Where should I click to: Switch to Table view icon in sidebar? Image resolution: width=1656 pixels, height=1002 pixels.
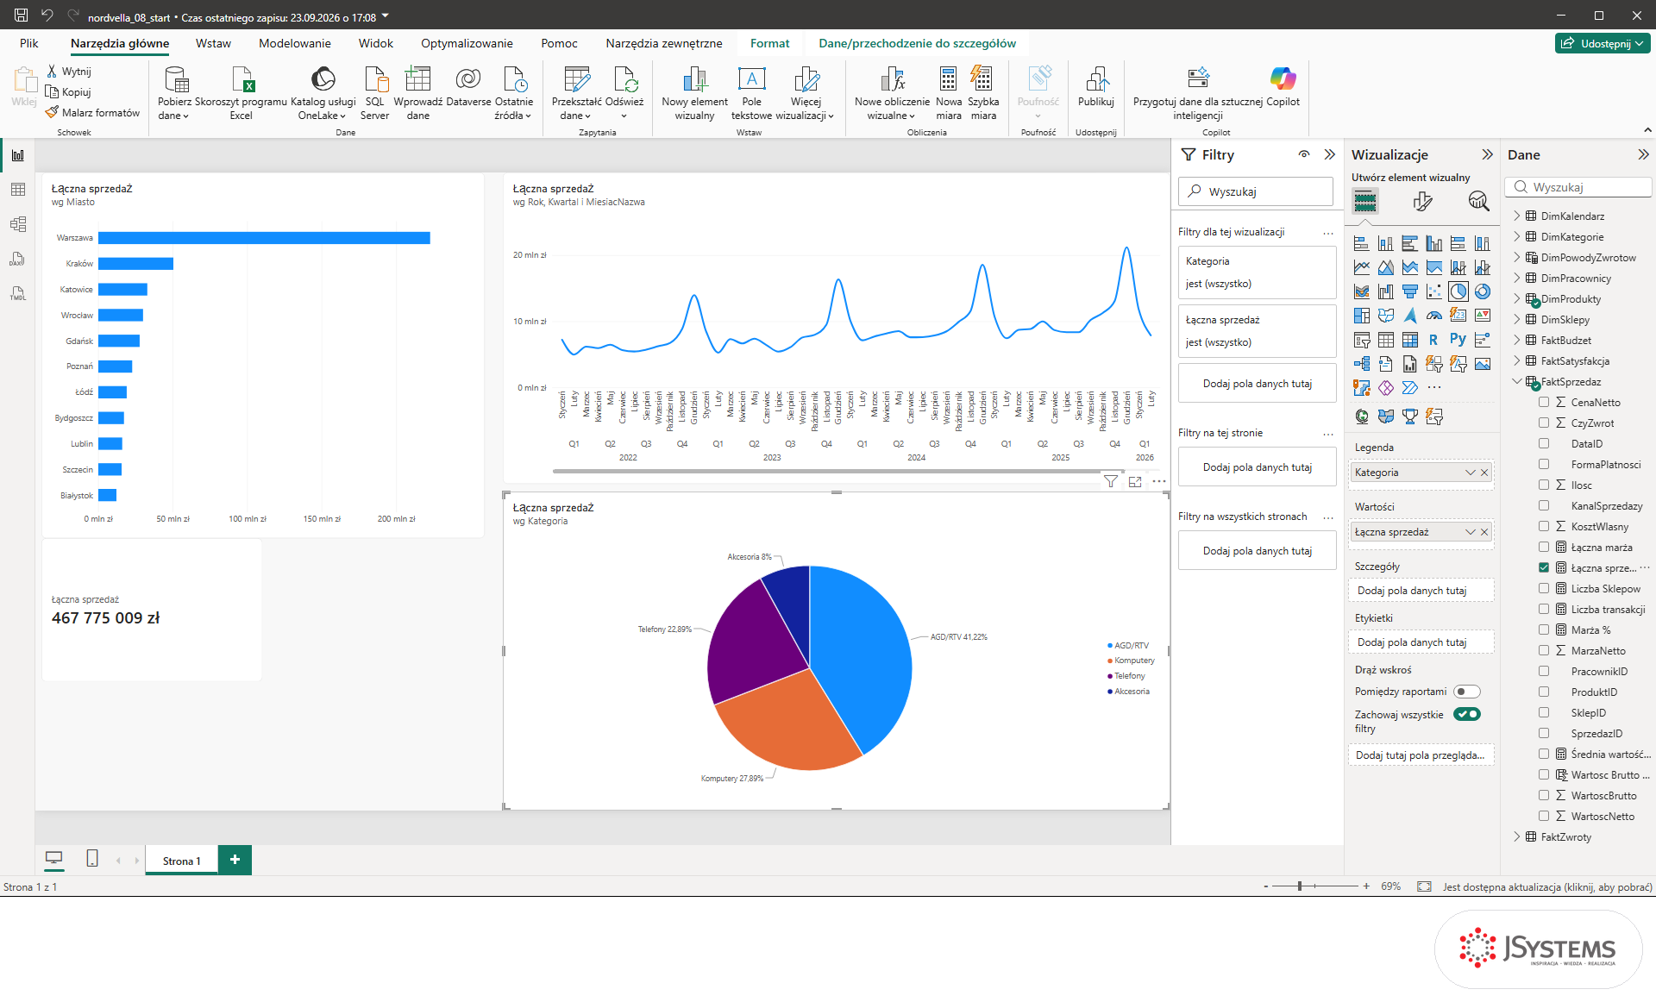click(x=17, y=190)
